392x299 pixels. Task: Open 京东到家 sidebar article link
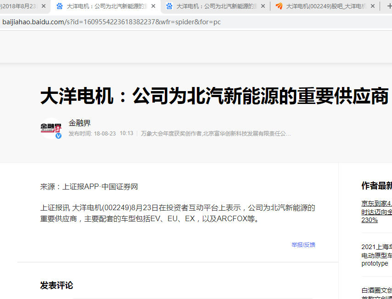(376, 212)
